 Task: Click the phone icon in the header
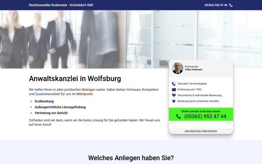[x=231, y=5]
